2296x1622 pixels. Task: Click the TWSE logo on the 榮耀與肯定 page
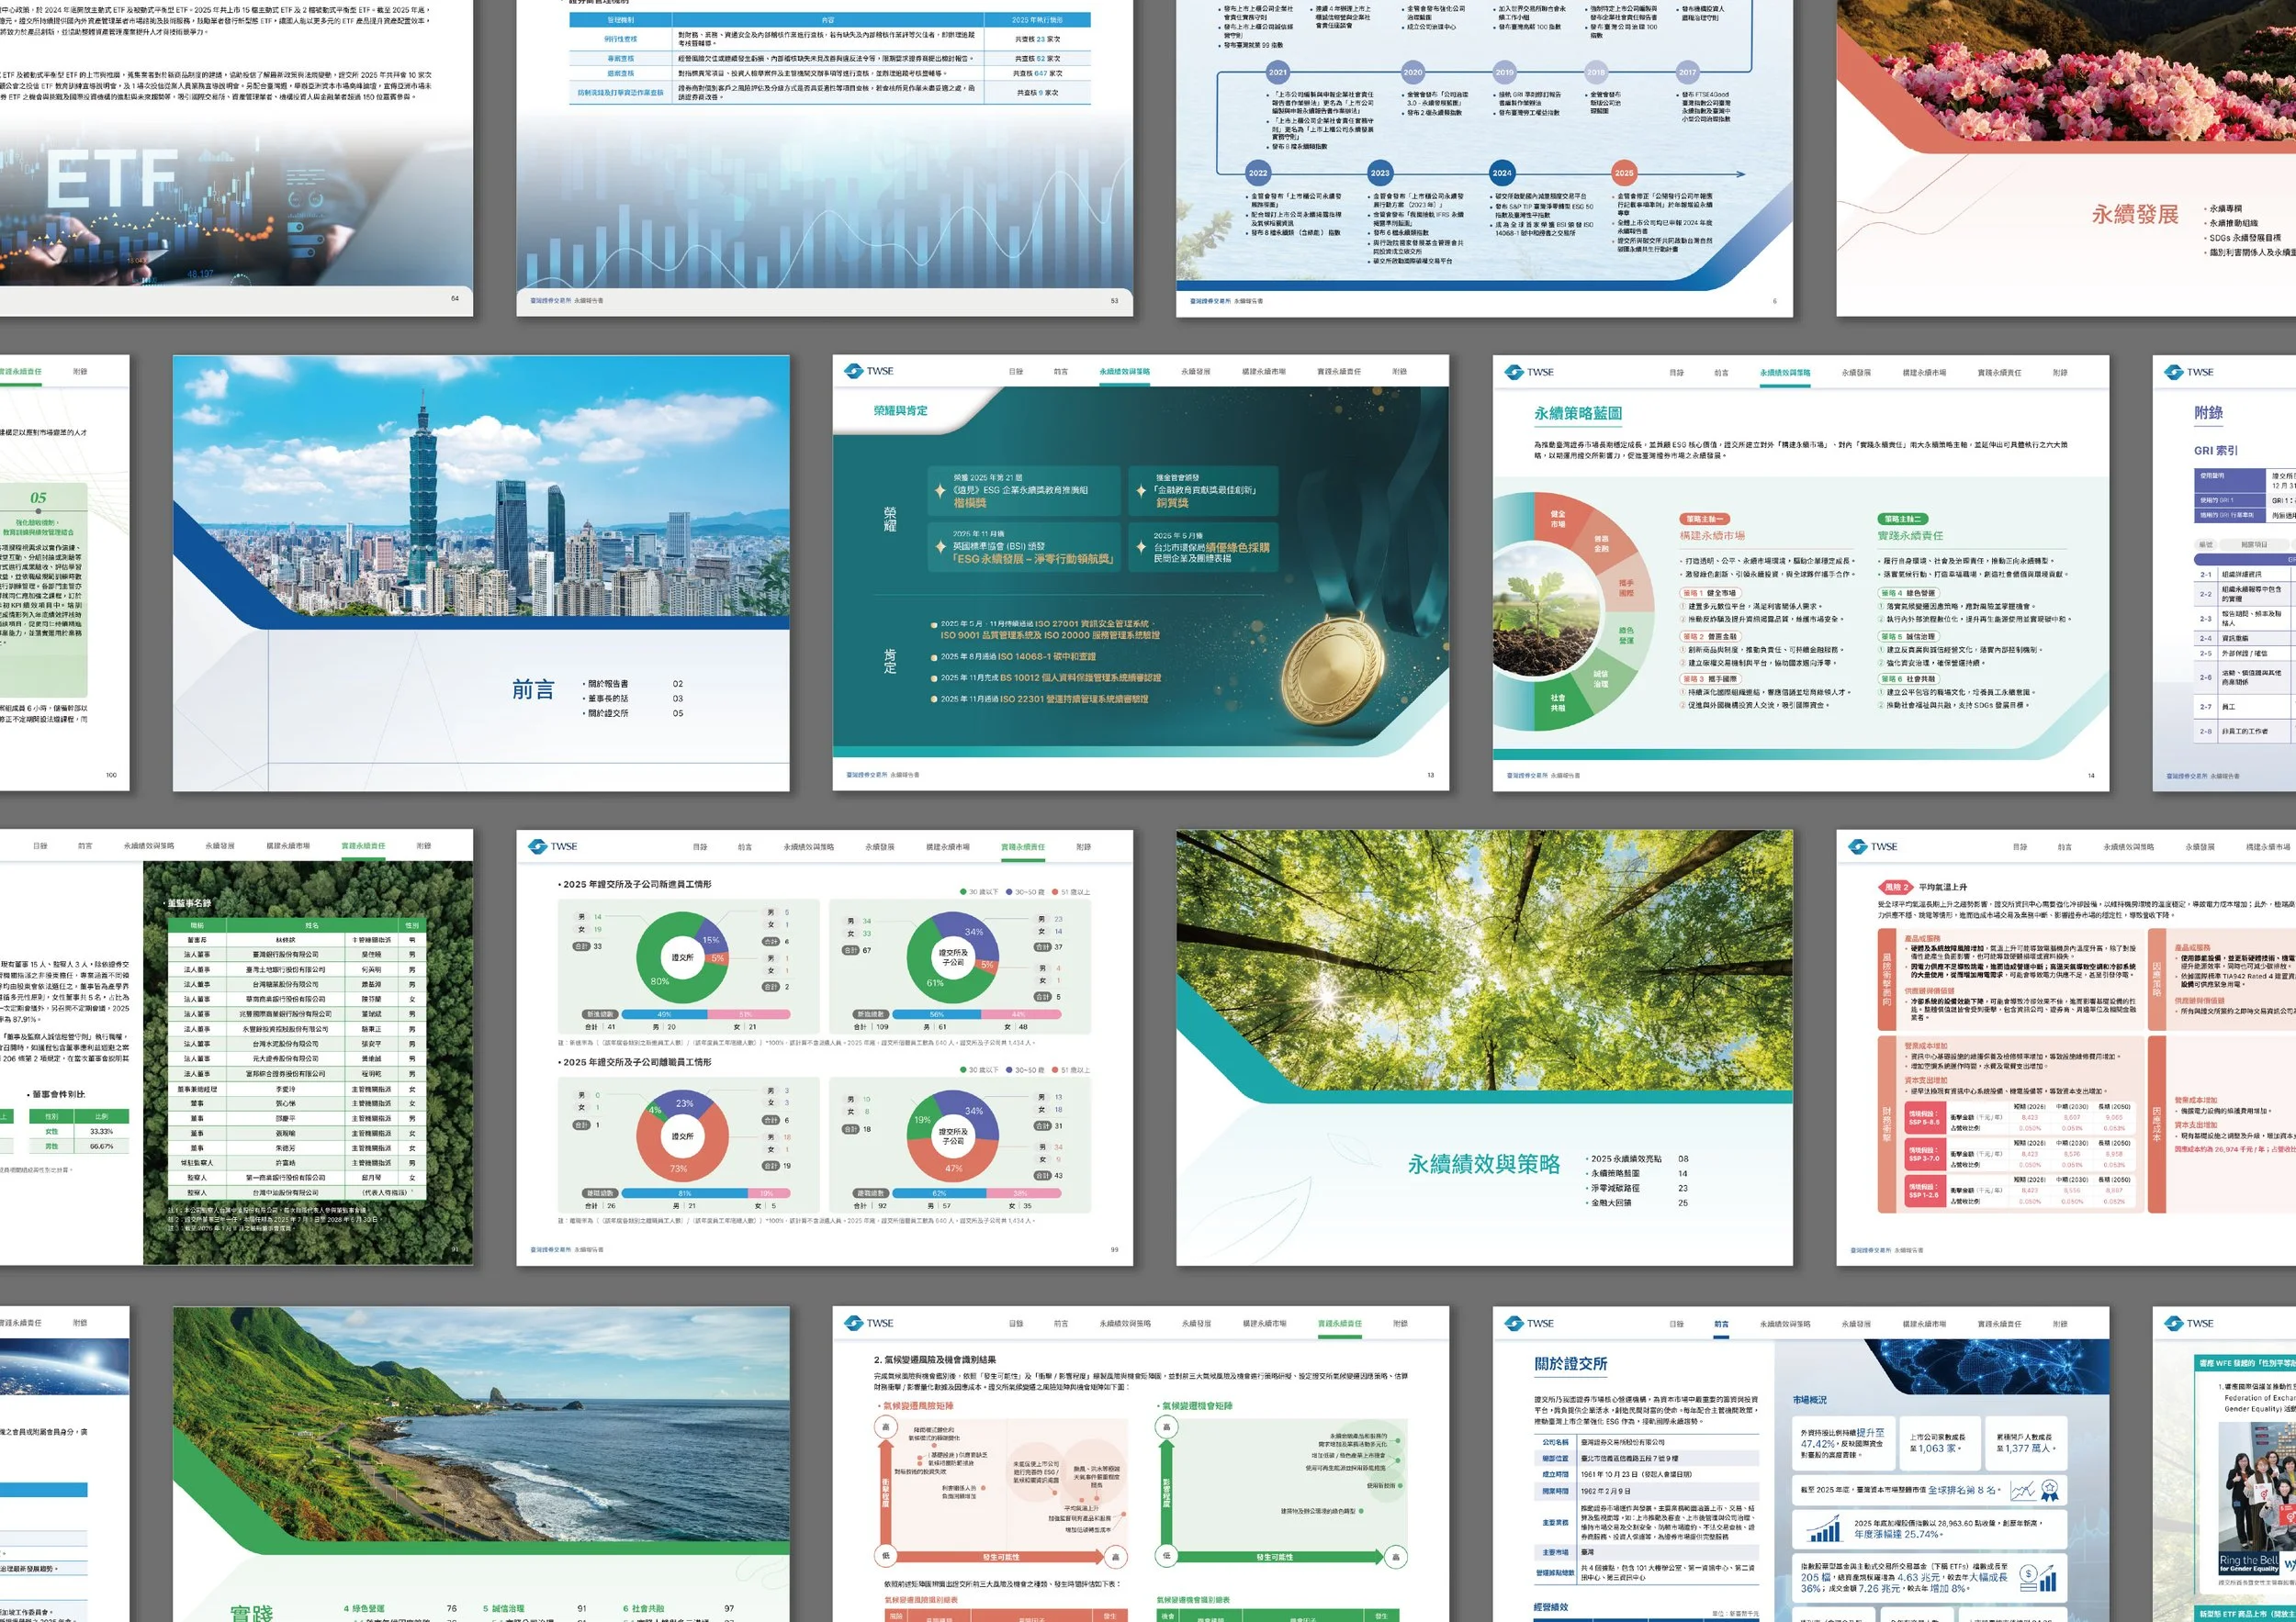(x=868, y=371)
